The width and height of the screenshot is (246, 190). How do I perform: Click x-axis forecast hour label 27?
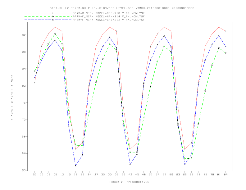tap(96, 174)
